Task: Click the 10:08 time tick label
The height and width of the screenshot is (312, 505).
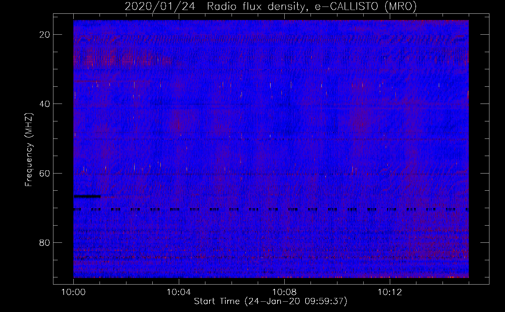Action: [x=284, y=292]
